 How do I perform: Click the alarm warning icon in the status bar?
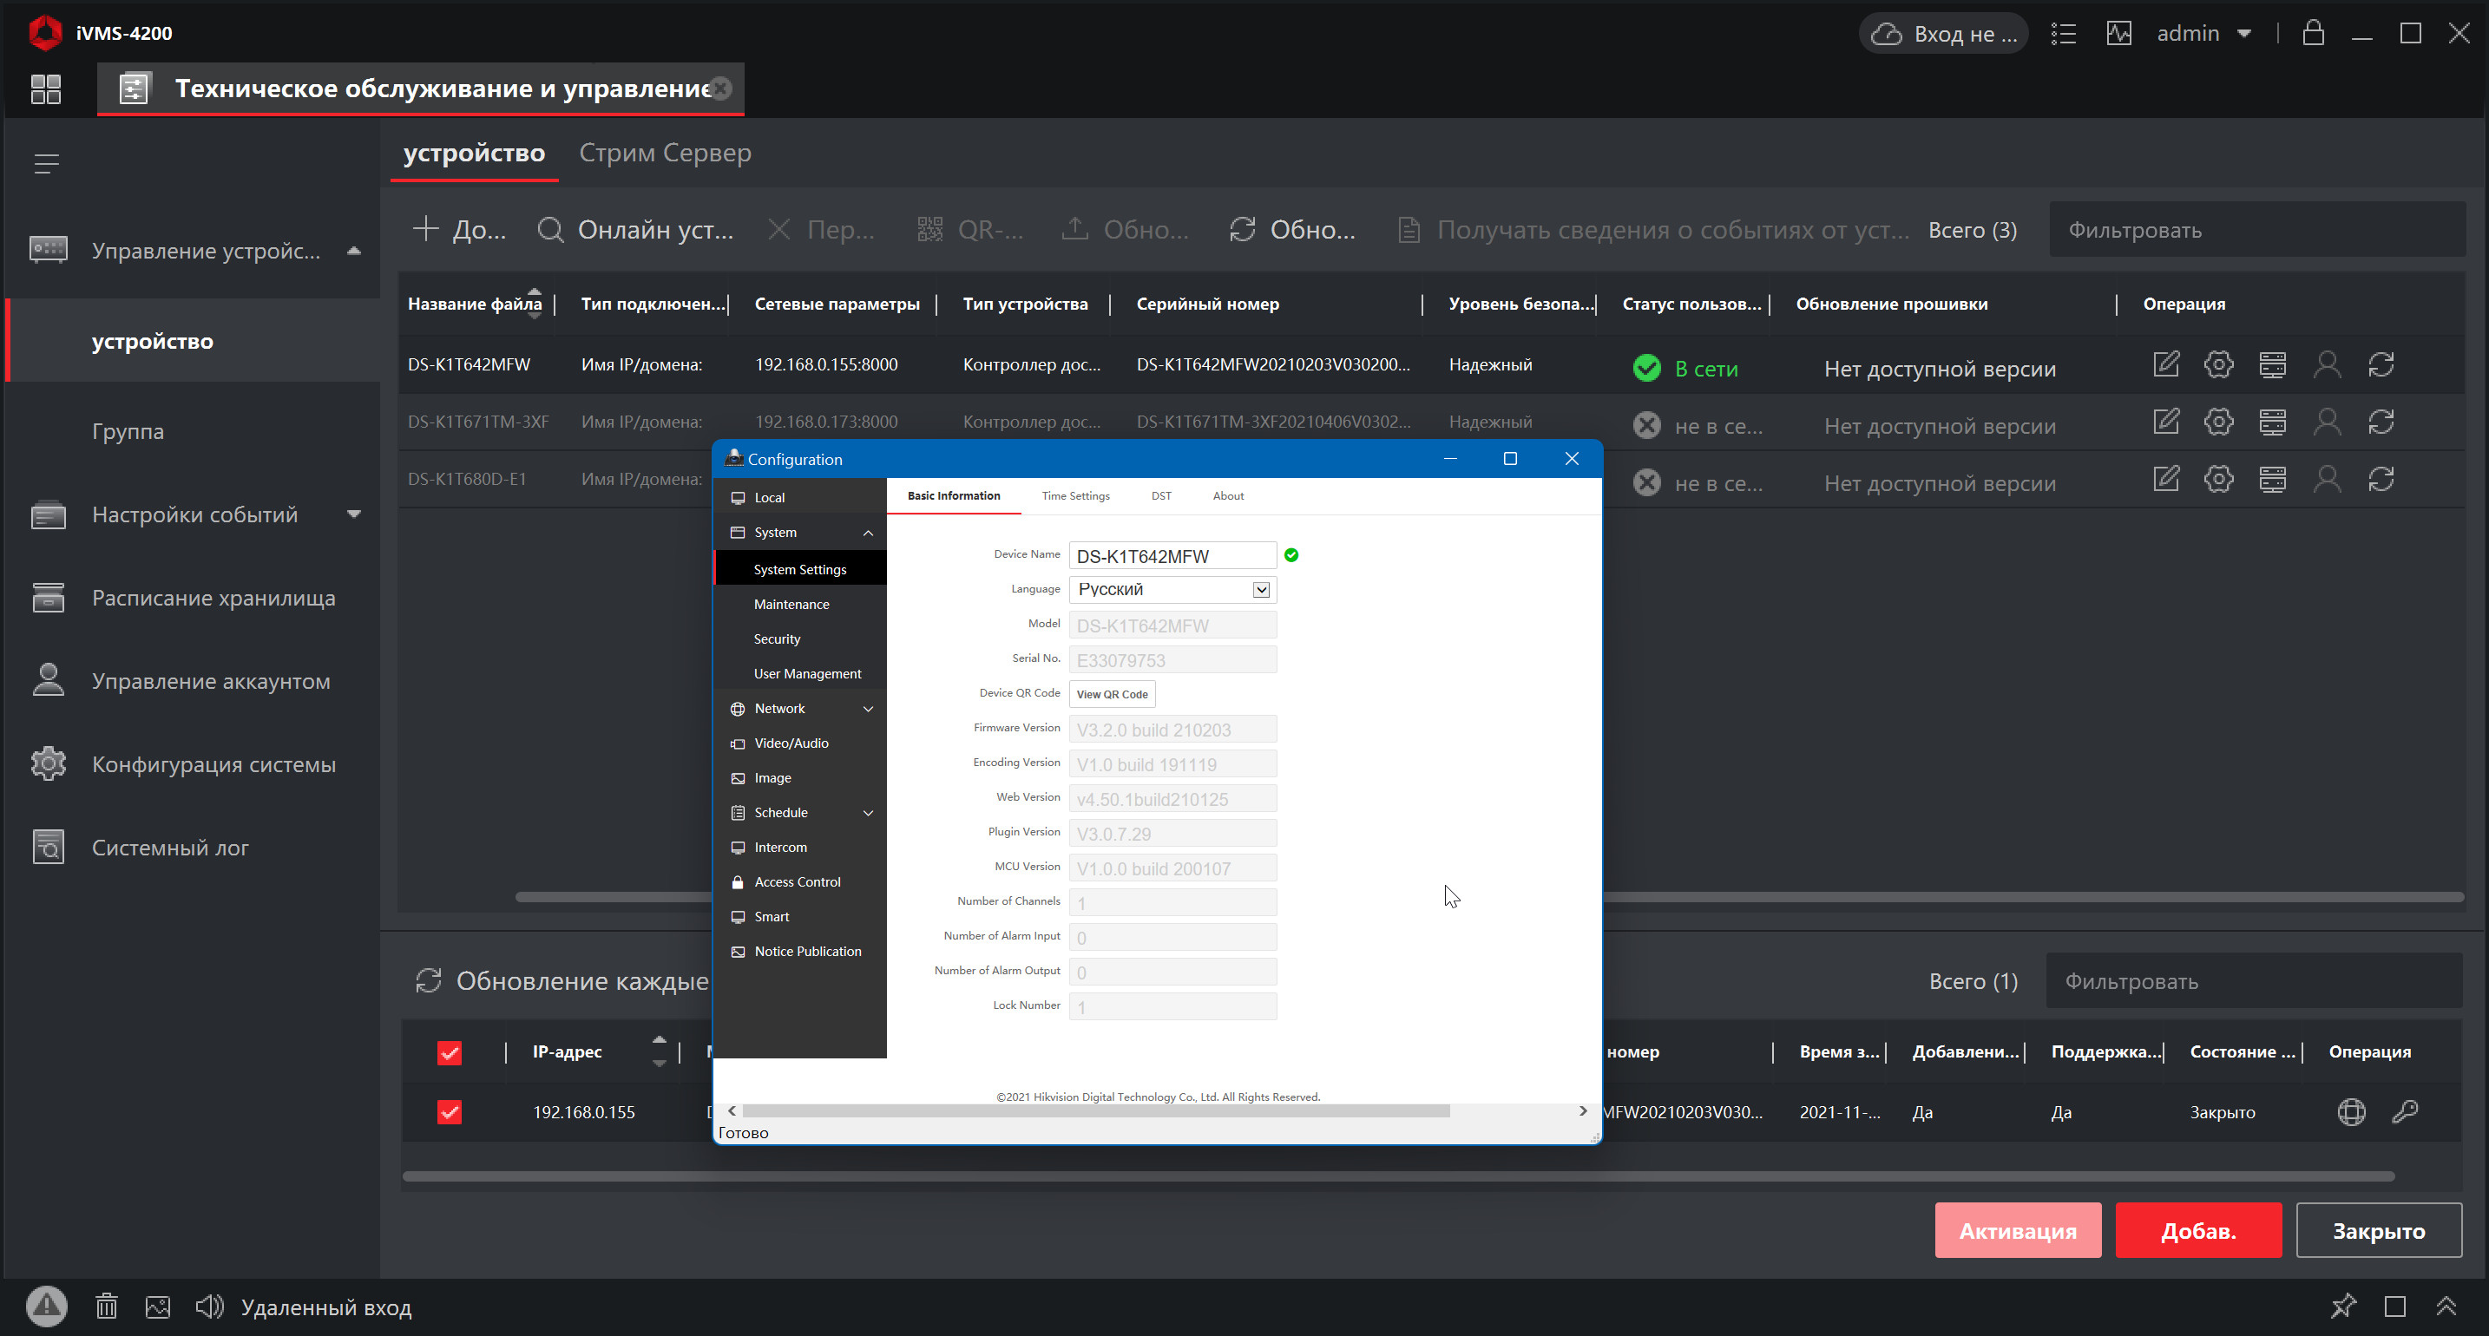[x=46, y=1306]
